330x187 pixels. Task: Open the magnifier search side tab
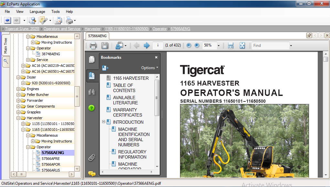(x=6, y=61)
